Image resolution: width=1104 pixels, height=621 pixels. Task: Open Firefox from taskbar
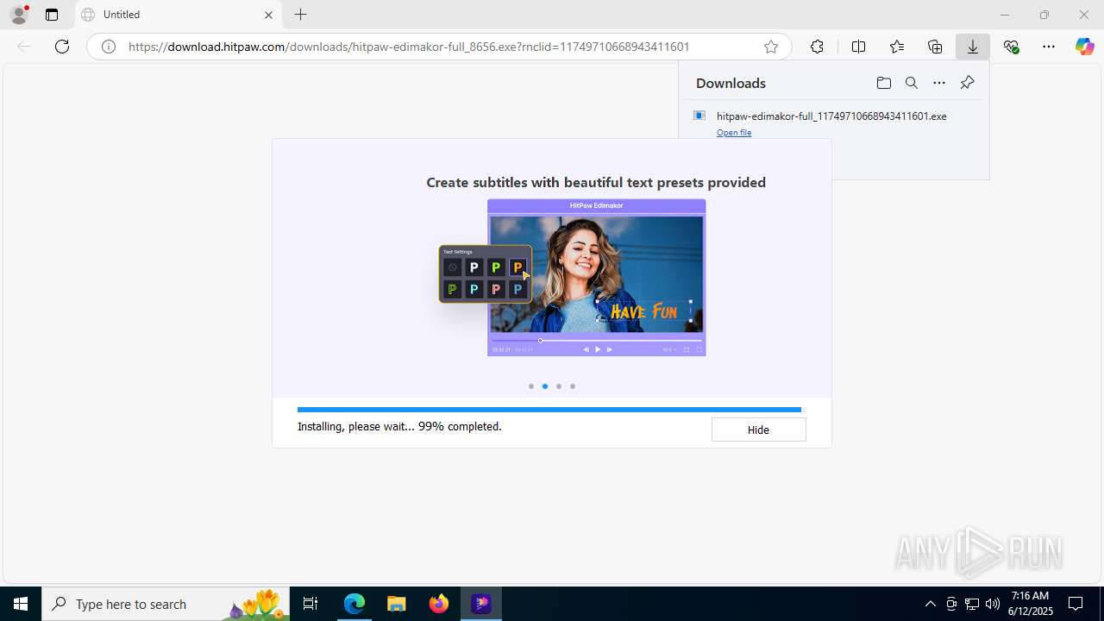click(439, 604)
